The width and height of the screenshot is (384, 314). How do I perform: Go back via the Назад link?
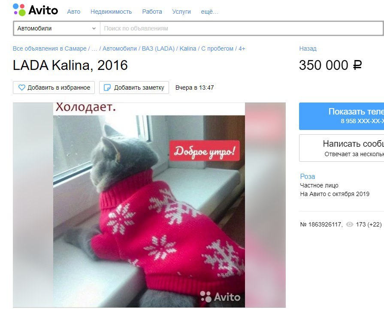click(x=308, y=48)
